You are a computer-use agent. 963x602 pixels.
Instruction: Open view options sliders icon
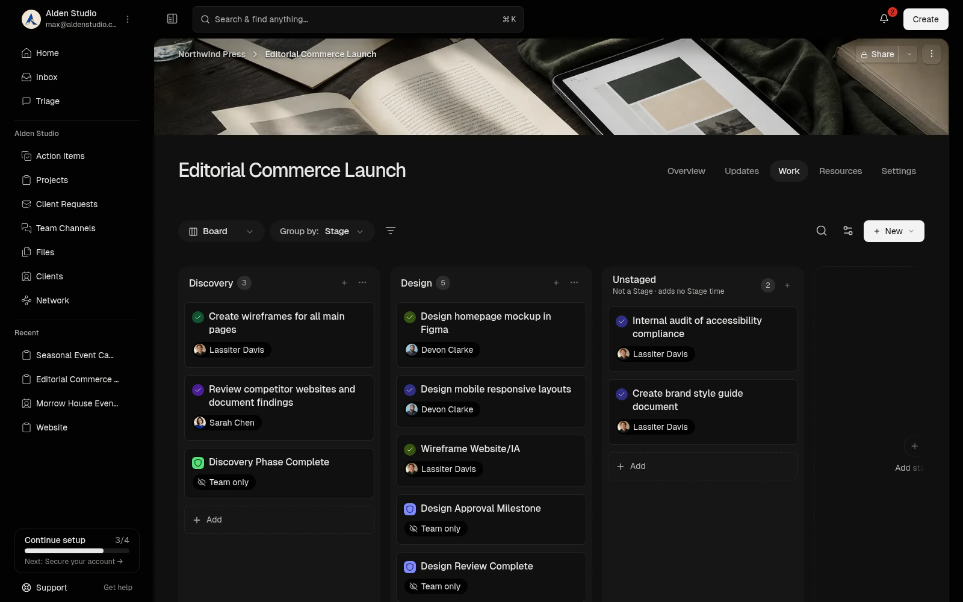(848, 231)
